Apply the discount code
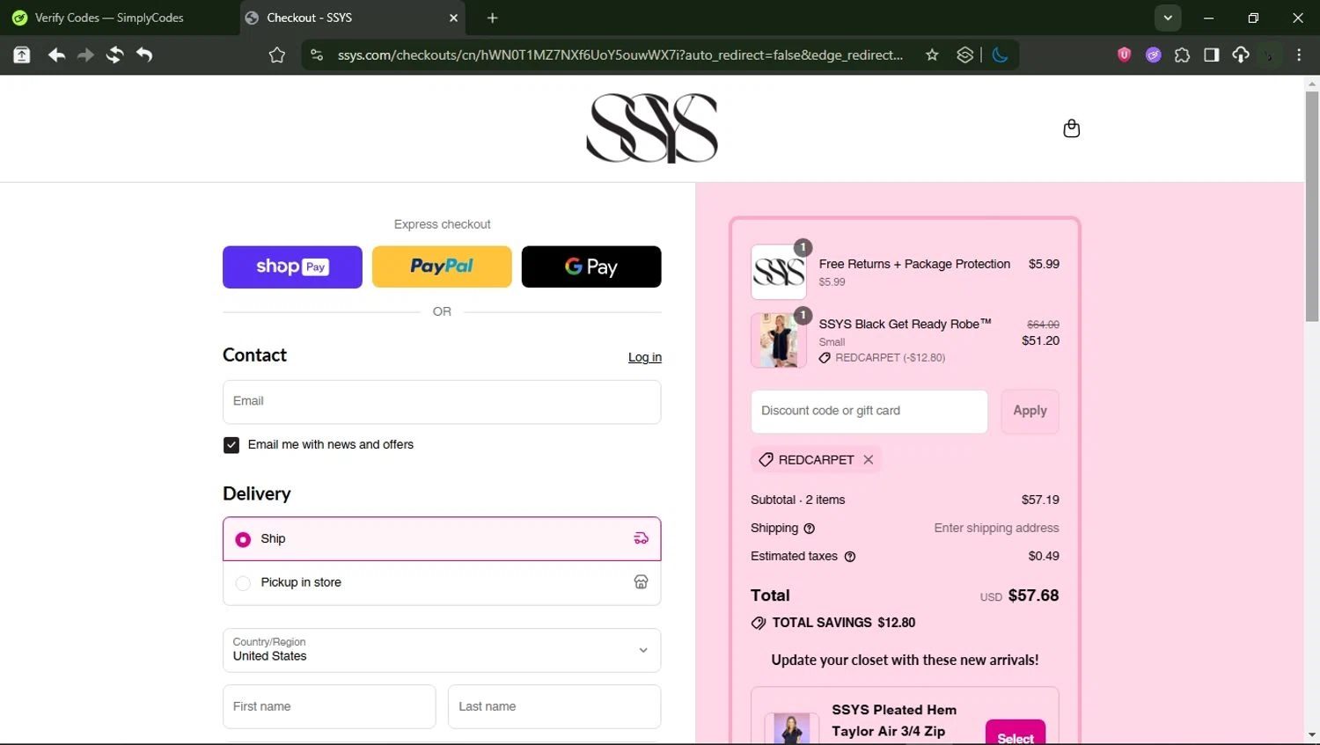This screenshot has width=1320, height=745. tap(1030, 411)
